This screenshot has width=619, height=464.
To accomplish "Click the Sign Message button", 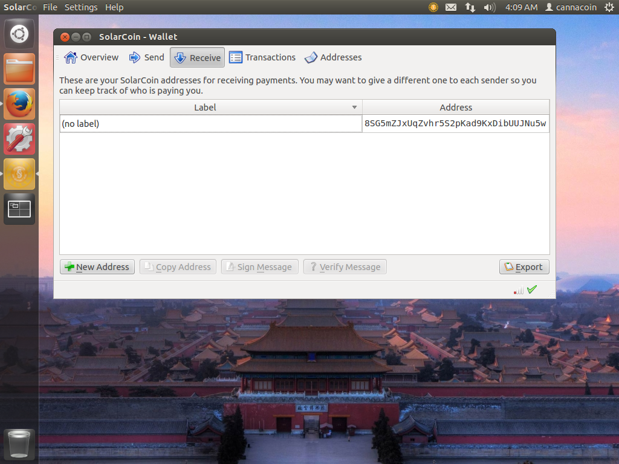I will click(x=260, y=266).
